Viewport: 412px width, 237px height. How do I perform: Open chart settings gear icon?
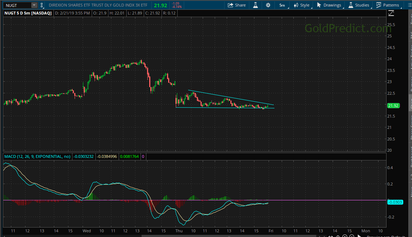(x=268, y=5)
